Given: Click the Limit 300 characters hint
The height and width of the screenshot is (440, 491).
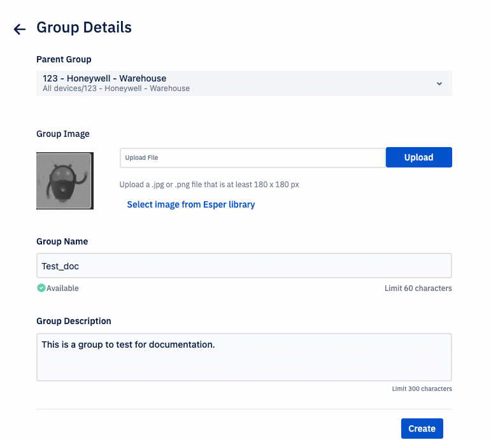Looking at the screenshot, I should click(422, 388).
